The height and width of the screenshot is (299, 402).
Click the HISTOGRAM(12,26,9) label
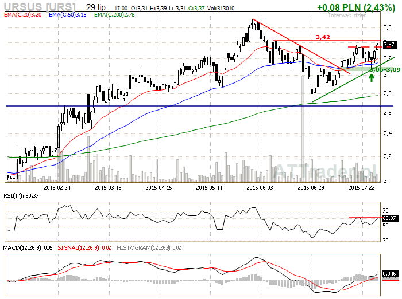[x=149, y=248]
